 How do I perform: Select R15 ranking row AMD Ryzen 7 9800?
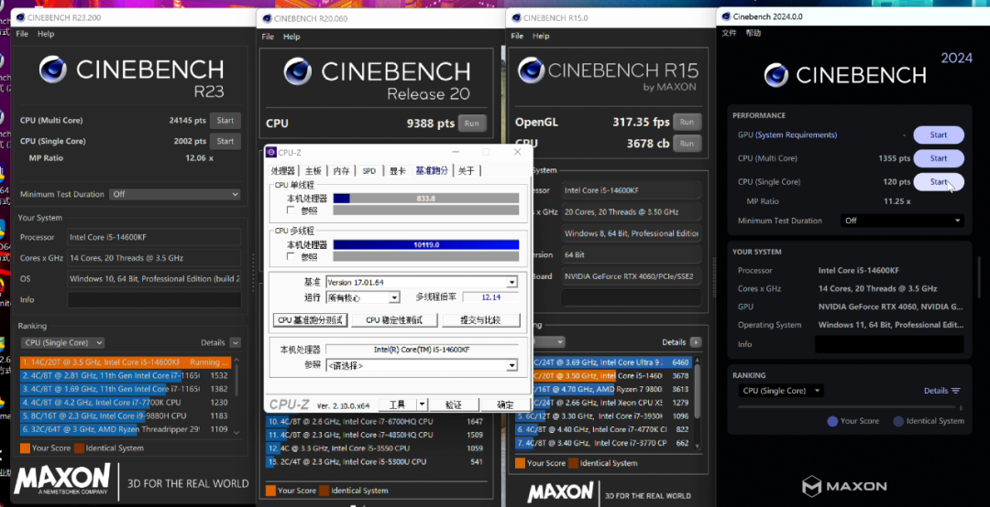603,389
